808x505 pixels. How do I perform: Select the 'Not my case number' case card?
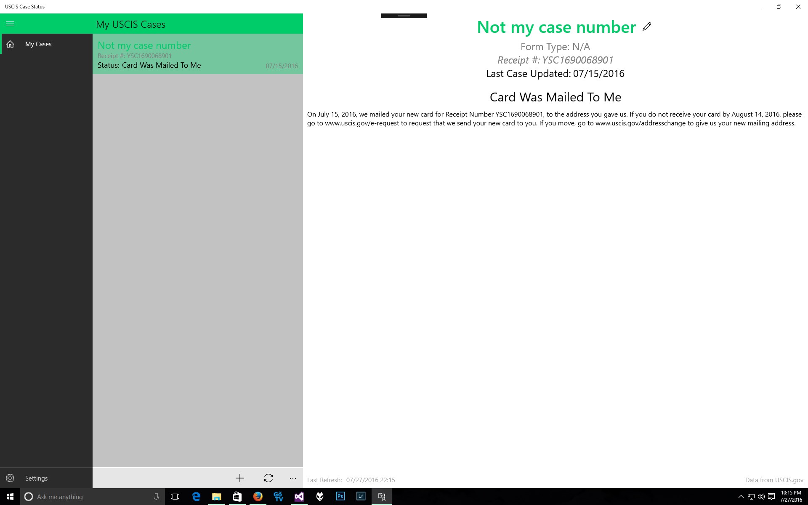click(x=198, y=54)
